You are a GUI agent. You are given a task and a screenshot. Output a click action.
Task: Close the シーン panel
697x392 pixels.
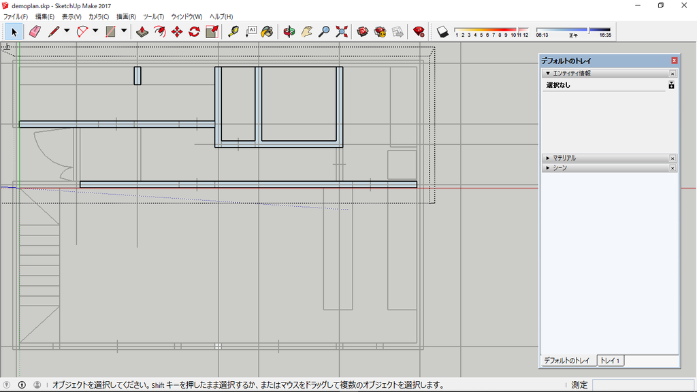672,168
